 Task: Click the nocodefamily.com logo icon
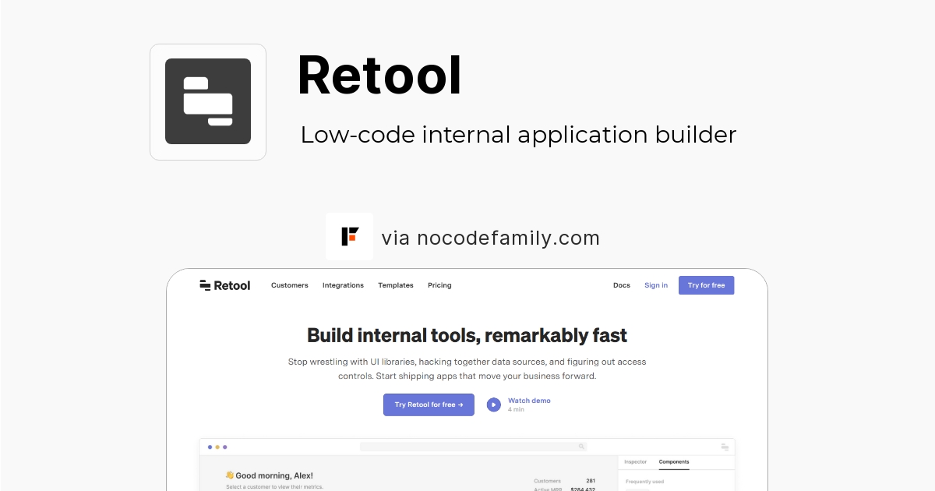pos(349,236)
